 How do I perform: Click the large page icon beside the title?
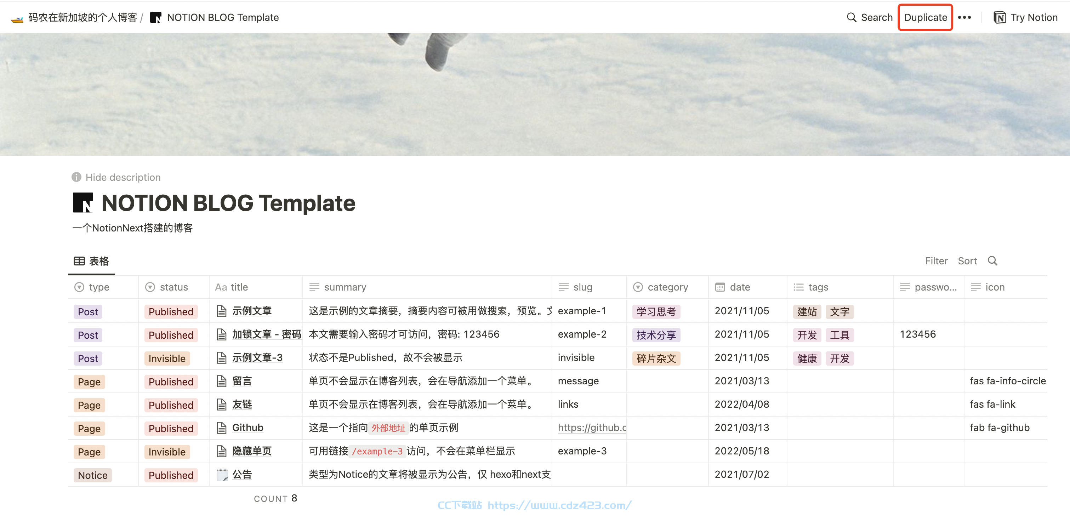click(82, 202)
